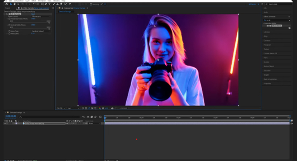Open the Magnification ratio dropdown in viewer
The width and height of the screenshot is (297, 161).
click(x=61, y=108)
